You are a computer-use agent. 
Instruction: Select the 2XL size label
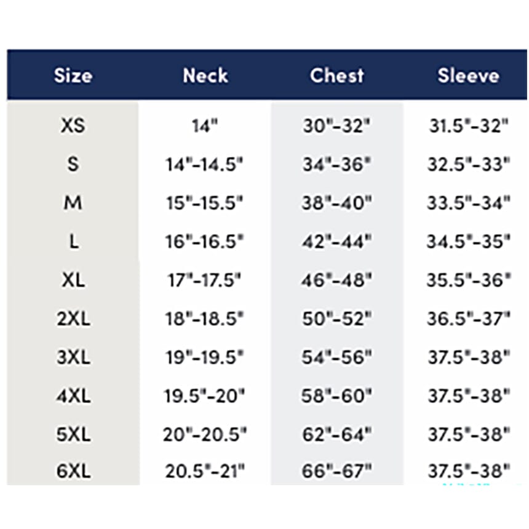tap(73, 319)
